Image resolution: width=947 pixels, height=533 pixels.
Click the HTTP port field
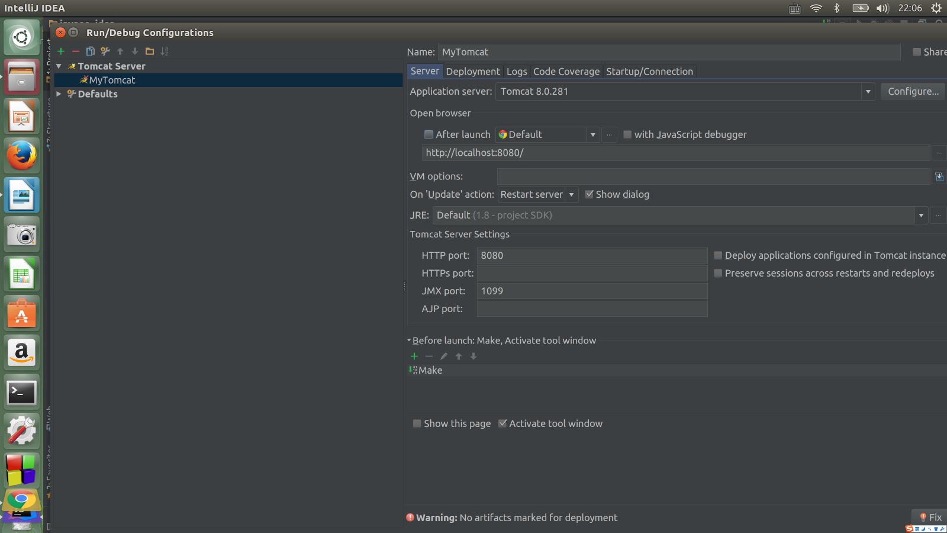click(x=592, y=255)
